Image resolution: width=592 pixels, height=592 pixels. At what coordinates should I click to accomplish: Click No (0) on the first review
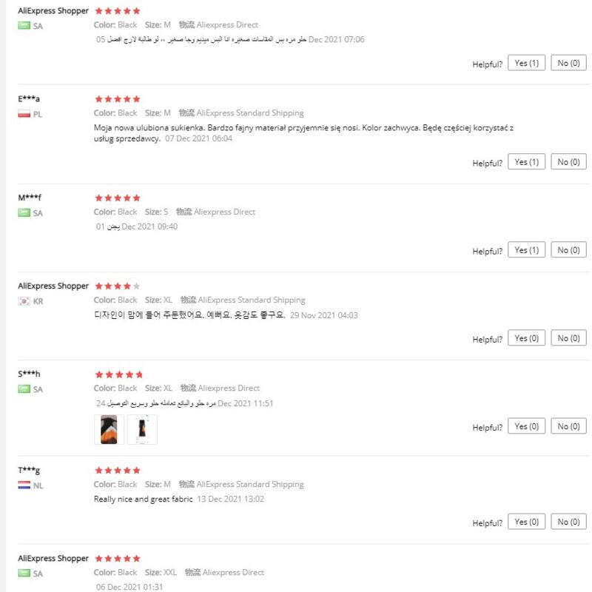pos(568,63)
